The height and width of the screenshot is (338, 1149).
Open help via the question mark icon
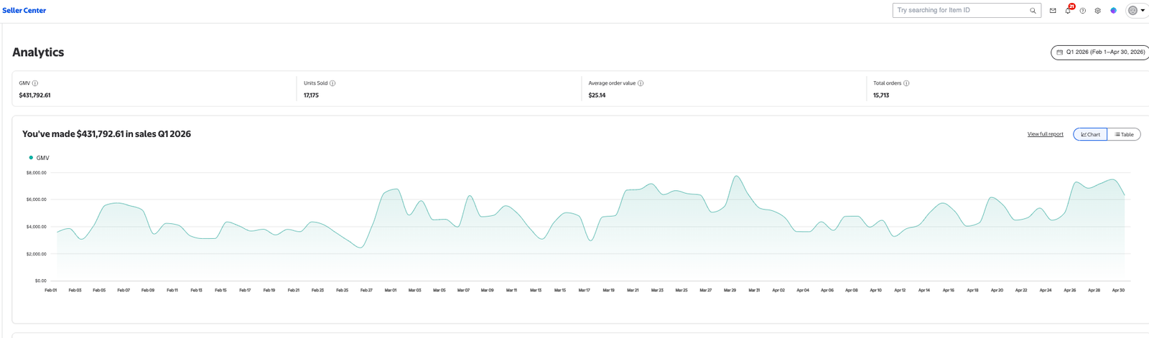coord(1083,11)
